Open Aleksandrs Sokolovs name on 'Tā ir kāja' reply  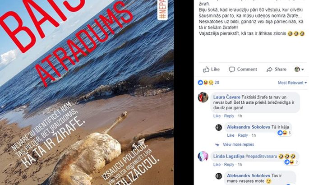[x=248, y=127]
